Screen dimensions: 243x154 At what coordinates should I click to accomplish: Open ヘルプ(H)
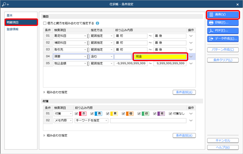223,147
